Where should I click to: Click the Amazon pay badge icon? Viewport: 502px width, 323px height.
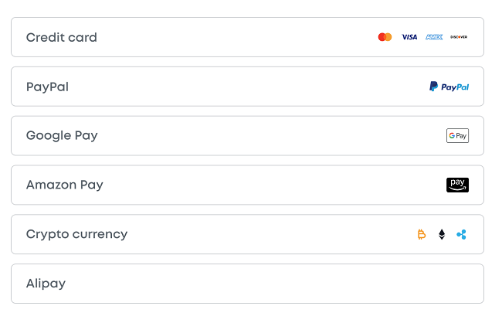457,185
